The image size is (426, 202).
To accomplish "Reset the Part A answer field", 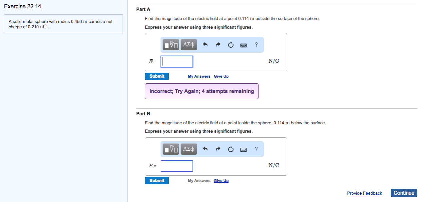I will 231,45.
